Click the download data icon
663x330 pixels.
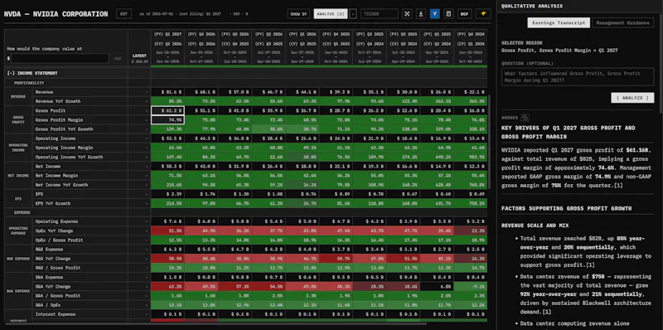(421, 14)
